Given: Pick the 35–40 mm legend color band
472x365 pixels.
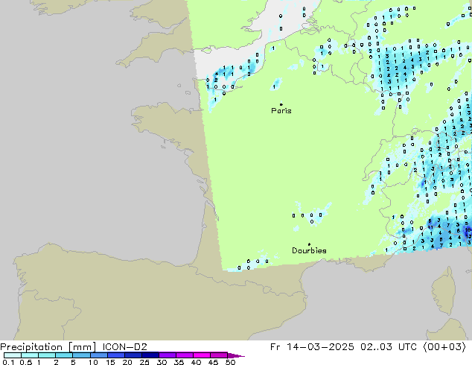Looking at the screenshot, I should (185, 355).
